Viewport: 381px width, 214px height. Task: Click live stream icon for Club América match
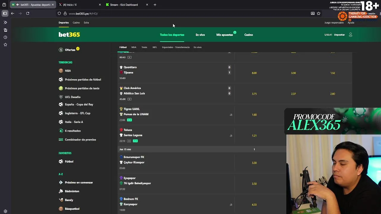129,99
